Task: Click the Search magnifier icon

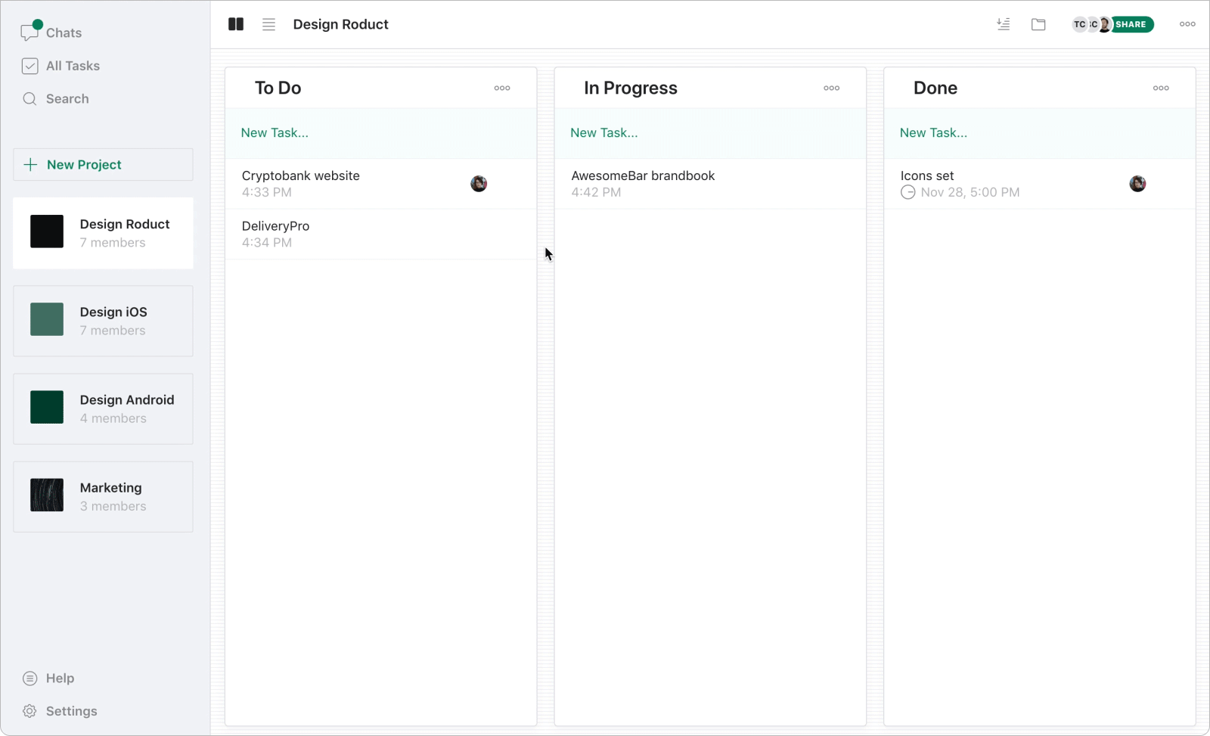Action: coord(29,99)
